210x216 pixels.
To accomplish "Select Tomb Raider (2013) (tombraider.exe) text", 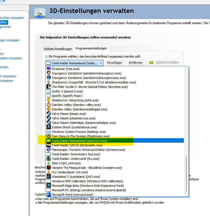I will [x=77, y=145].
